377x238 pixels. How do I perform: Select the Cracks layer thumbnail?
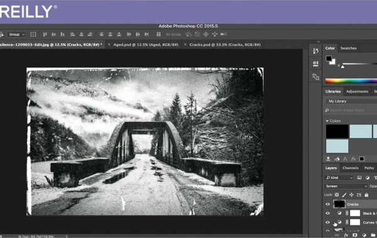[339, 204]
